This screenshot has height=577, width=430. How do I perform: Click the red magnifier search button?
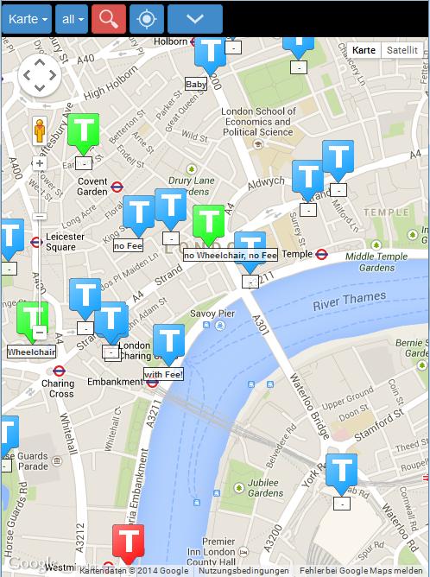click(x=109, y=19)
